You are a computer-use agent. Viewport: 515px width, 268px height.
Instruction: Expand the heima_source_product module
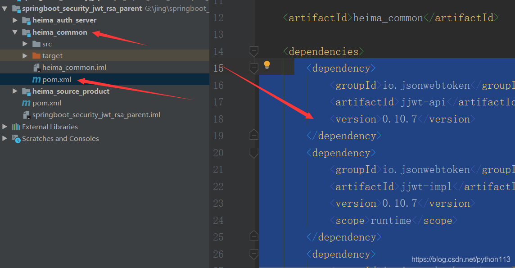tap(15, 91)
